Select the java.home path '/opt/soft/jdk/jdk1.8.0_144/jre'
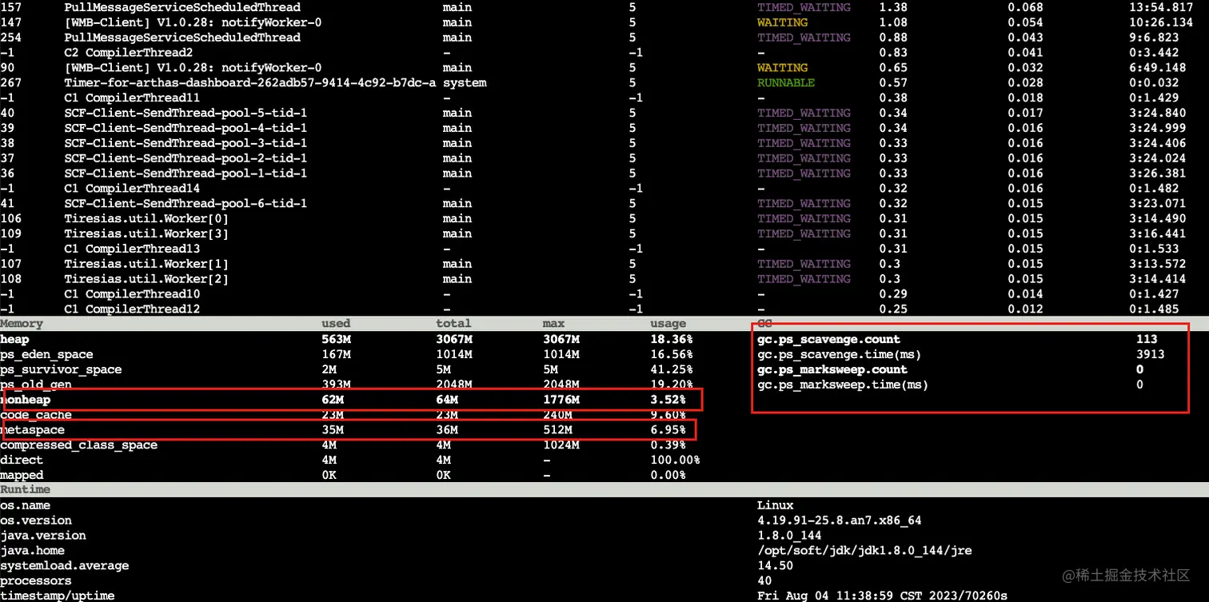This screenshot has height=602, width=1209. pos(864,551)
